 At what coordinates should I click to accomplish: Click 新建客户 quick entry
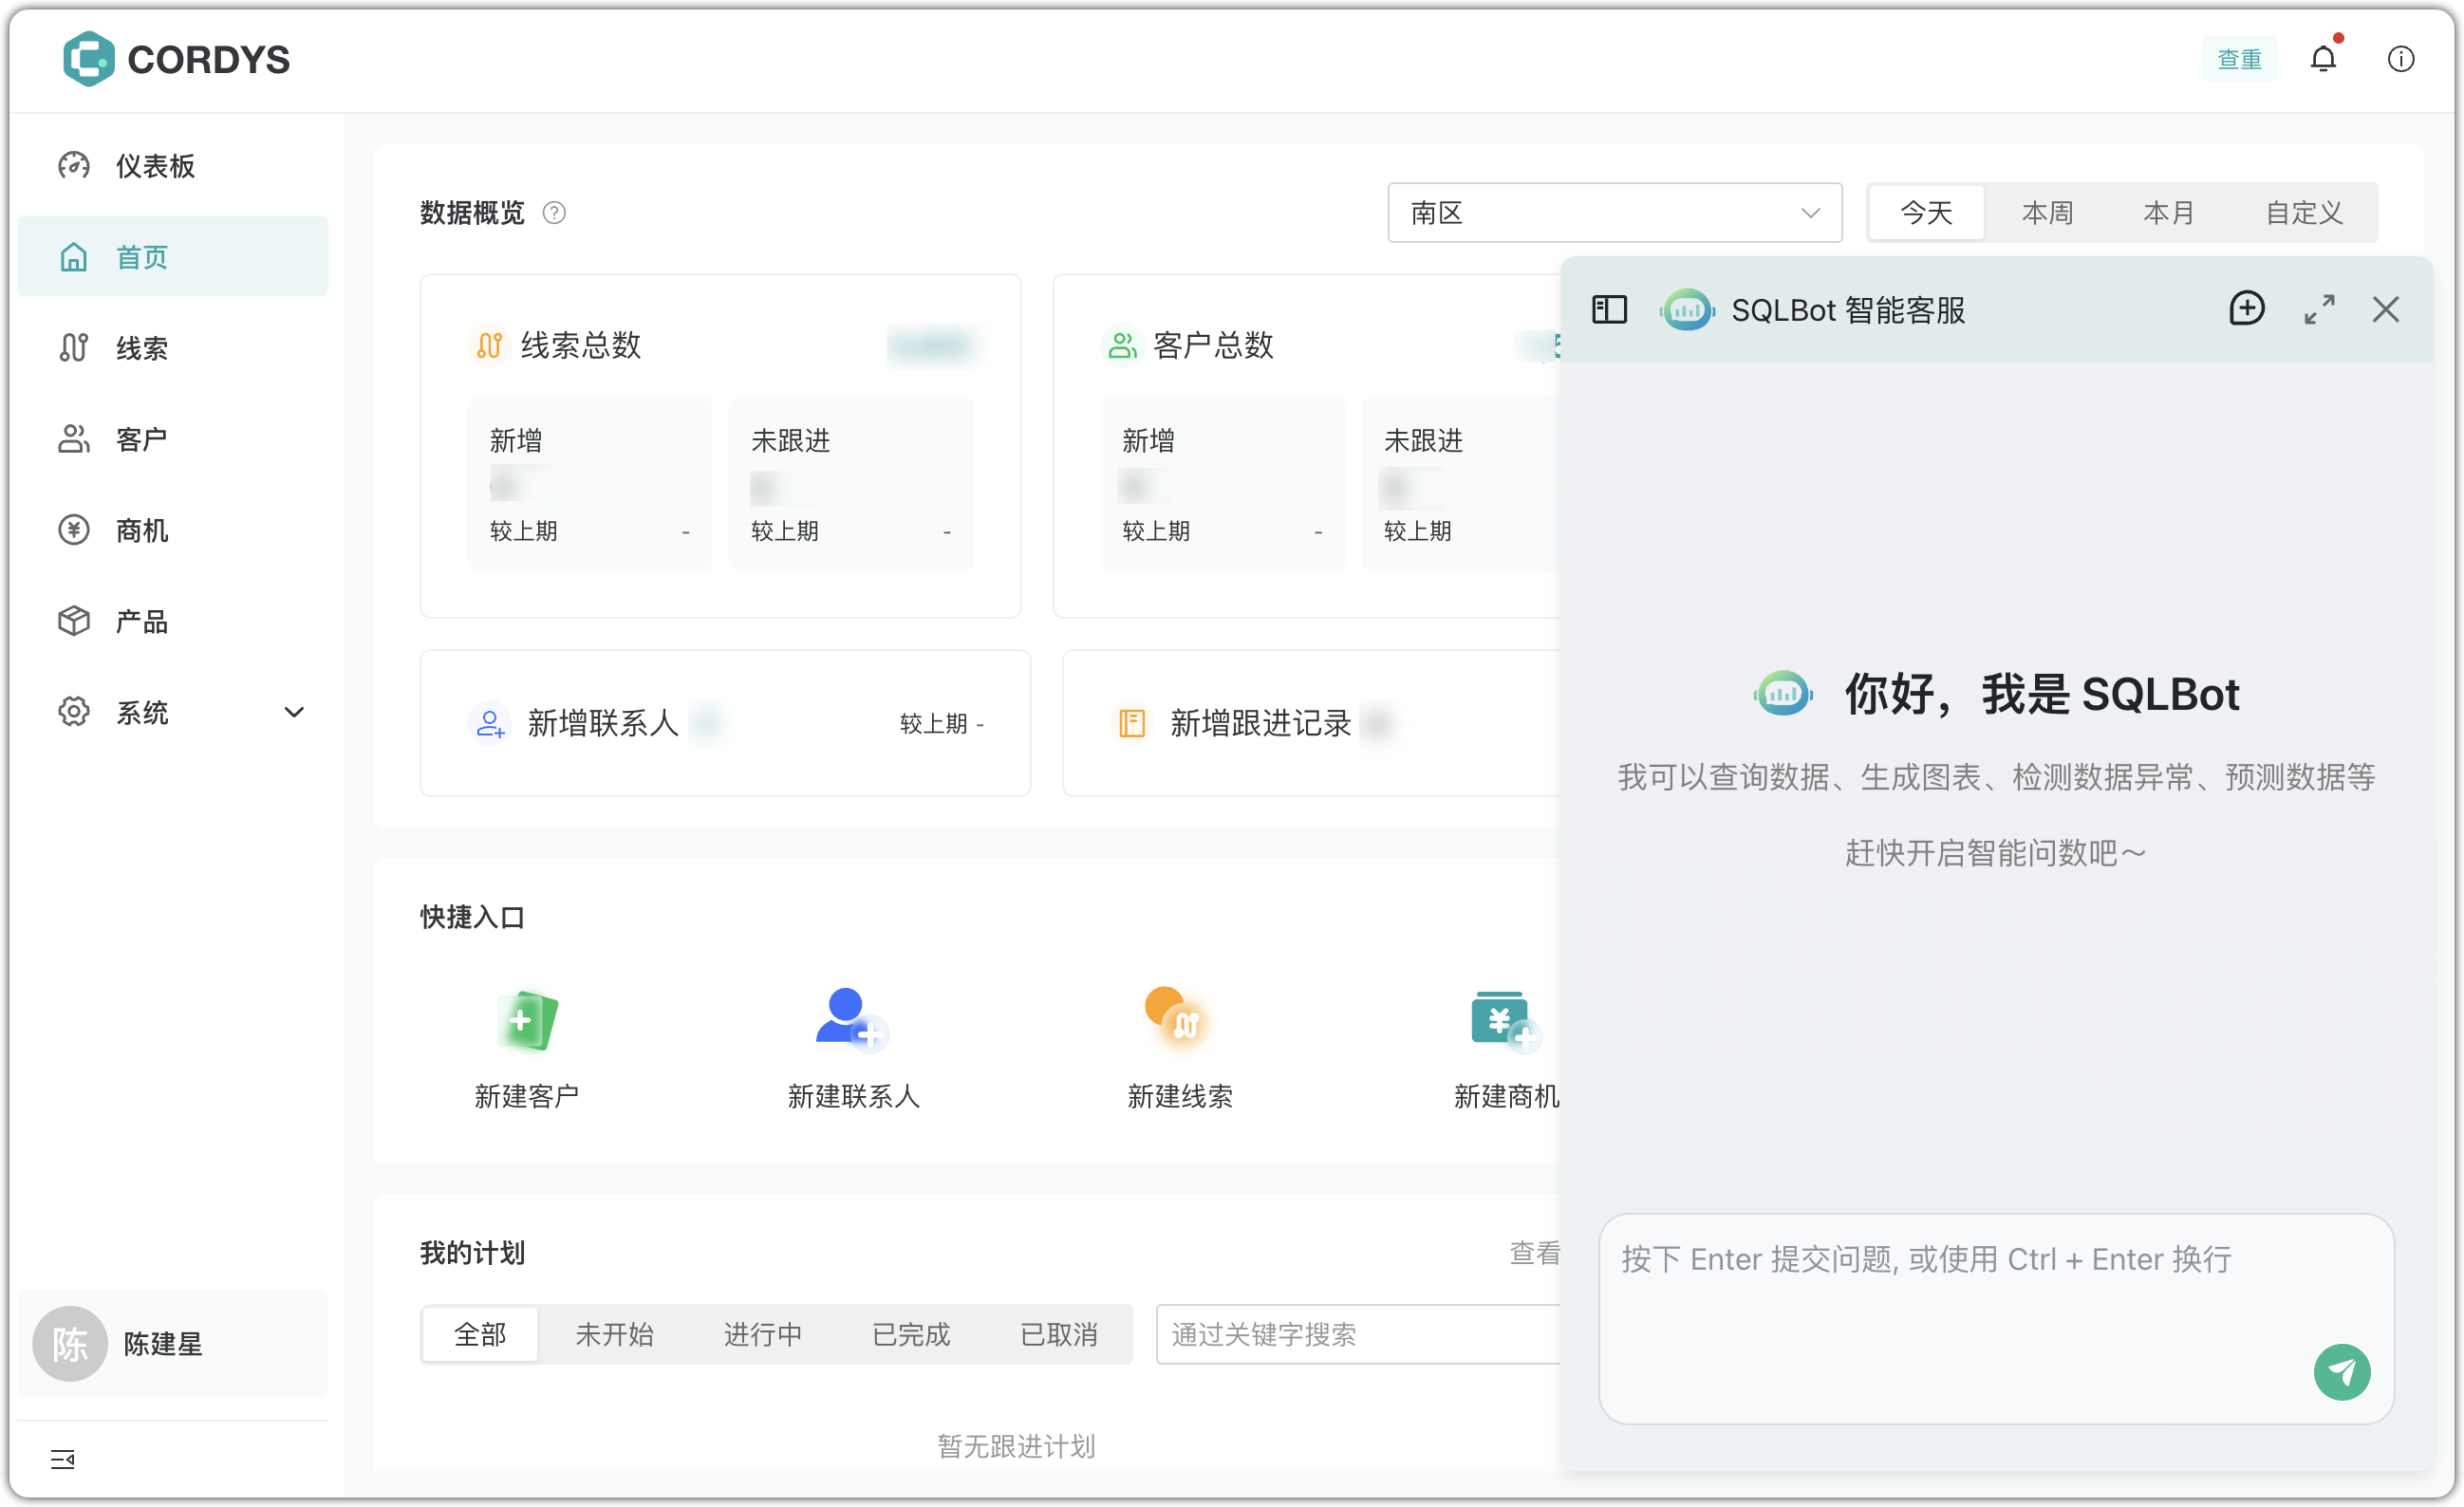[527, 1049]
